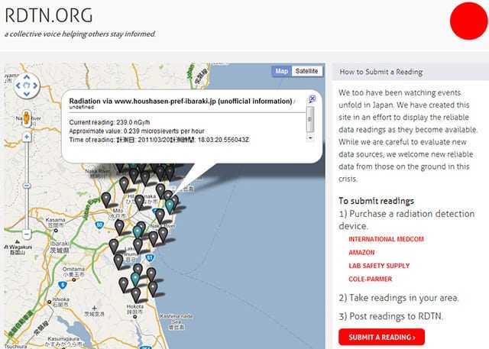The height and width of the screenshot is (349, 489).
Task: Click the Street View pegman icon
Action: click(27, 118)
